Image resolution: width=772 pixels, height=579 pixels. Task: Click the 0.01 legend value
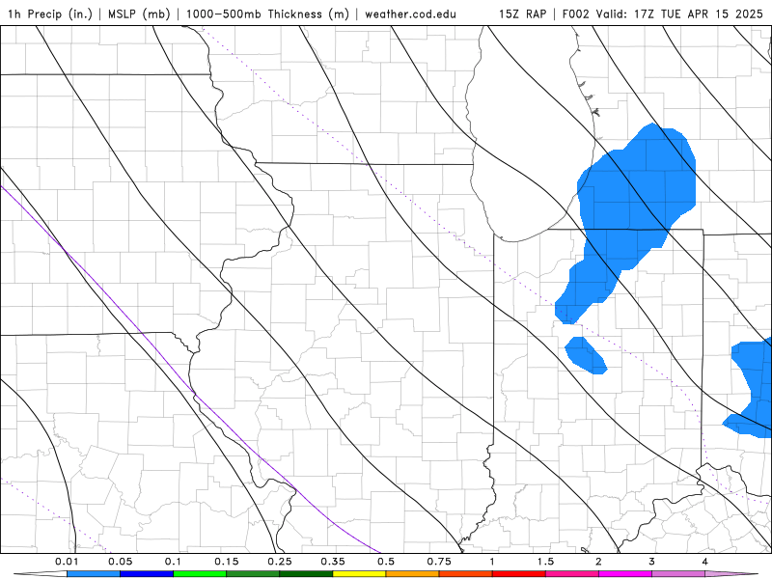point(67,562)
